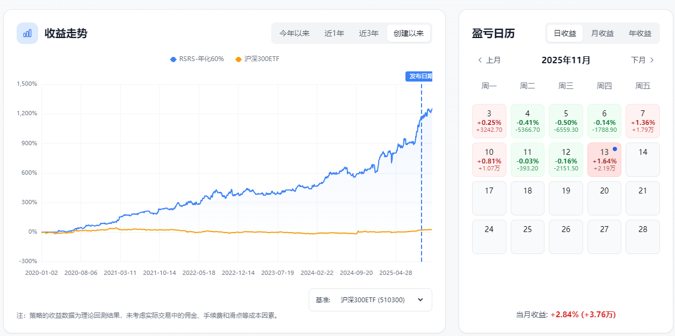Click the left chevron for 上月
This screenshot has width=675, height=336.
click(480, 60)
